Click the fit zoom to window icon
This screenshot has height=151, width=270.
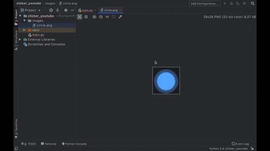click(113, 17)
